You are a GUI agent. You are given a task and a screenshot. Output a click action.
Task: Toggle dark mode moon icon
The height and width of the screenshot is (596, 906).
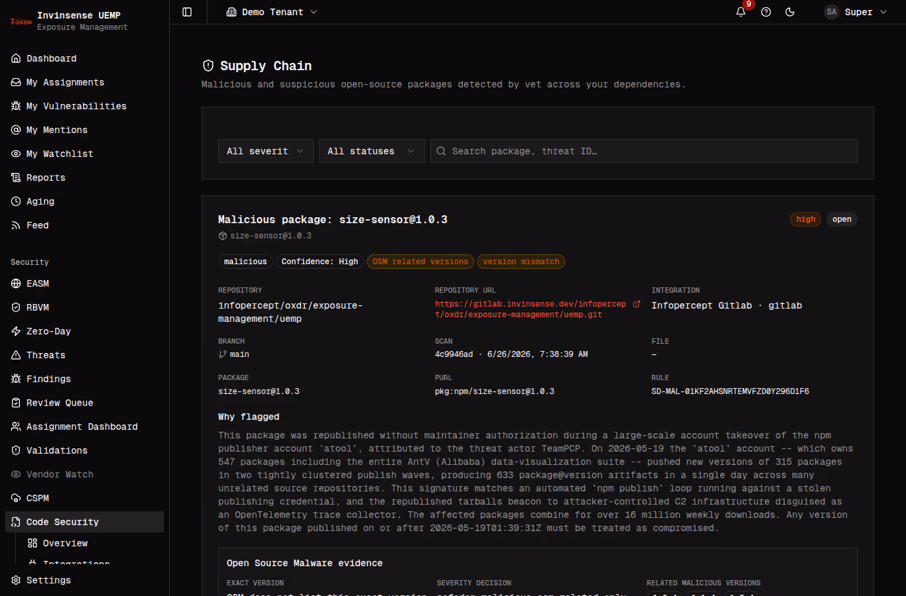click(x=790, y=12)
